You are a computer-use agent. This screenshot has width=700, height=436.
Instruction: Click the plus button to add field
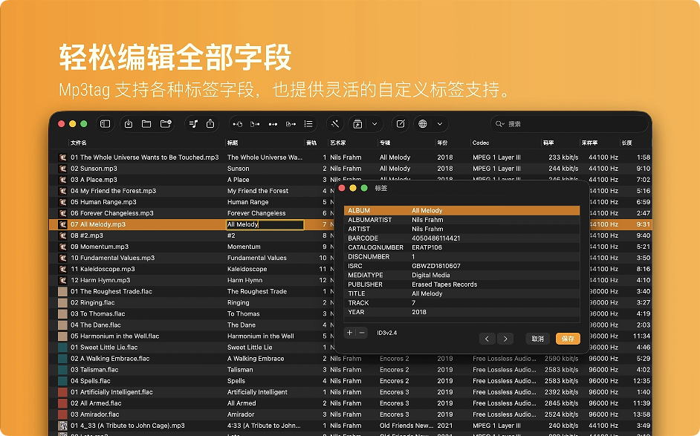tap(350, 333)
